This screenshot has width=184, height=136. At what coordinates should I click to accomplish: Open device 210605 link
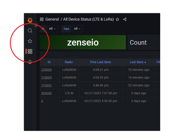46,78
